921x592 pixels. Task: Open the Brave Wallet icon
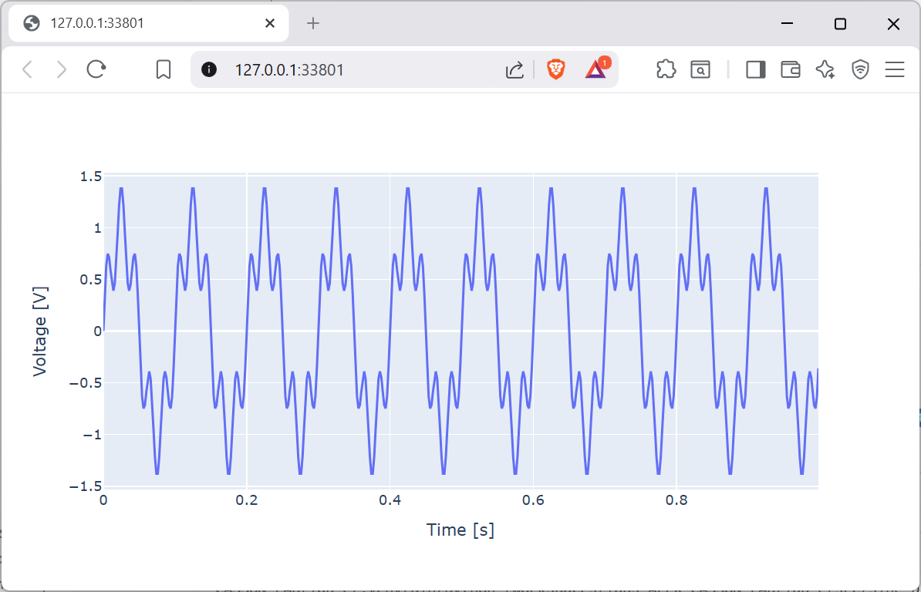tap(791, 70)
